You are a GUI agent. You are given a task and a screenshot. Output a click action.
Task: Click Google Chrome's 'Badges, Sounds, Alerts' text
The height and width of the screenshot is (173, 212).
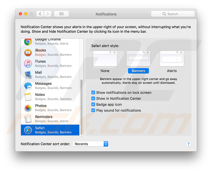tap(52, 44)
